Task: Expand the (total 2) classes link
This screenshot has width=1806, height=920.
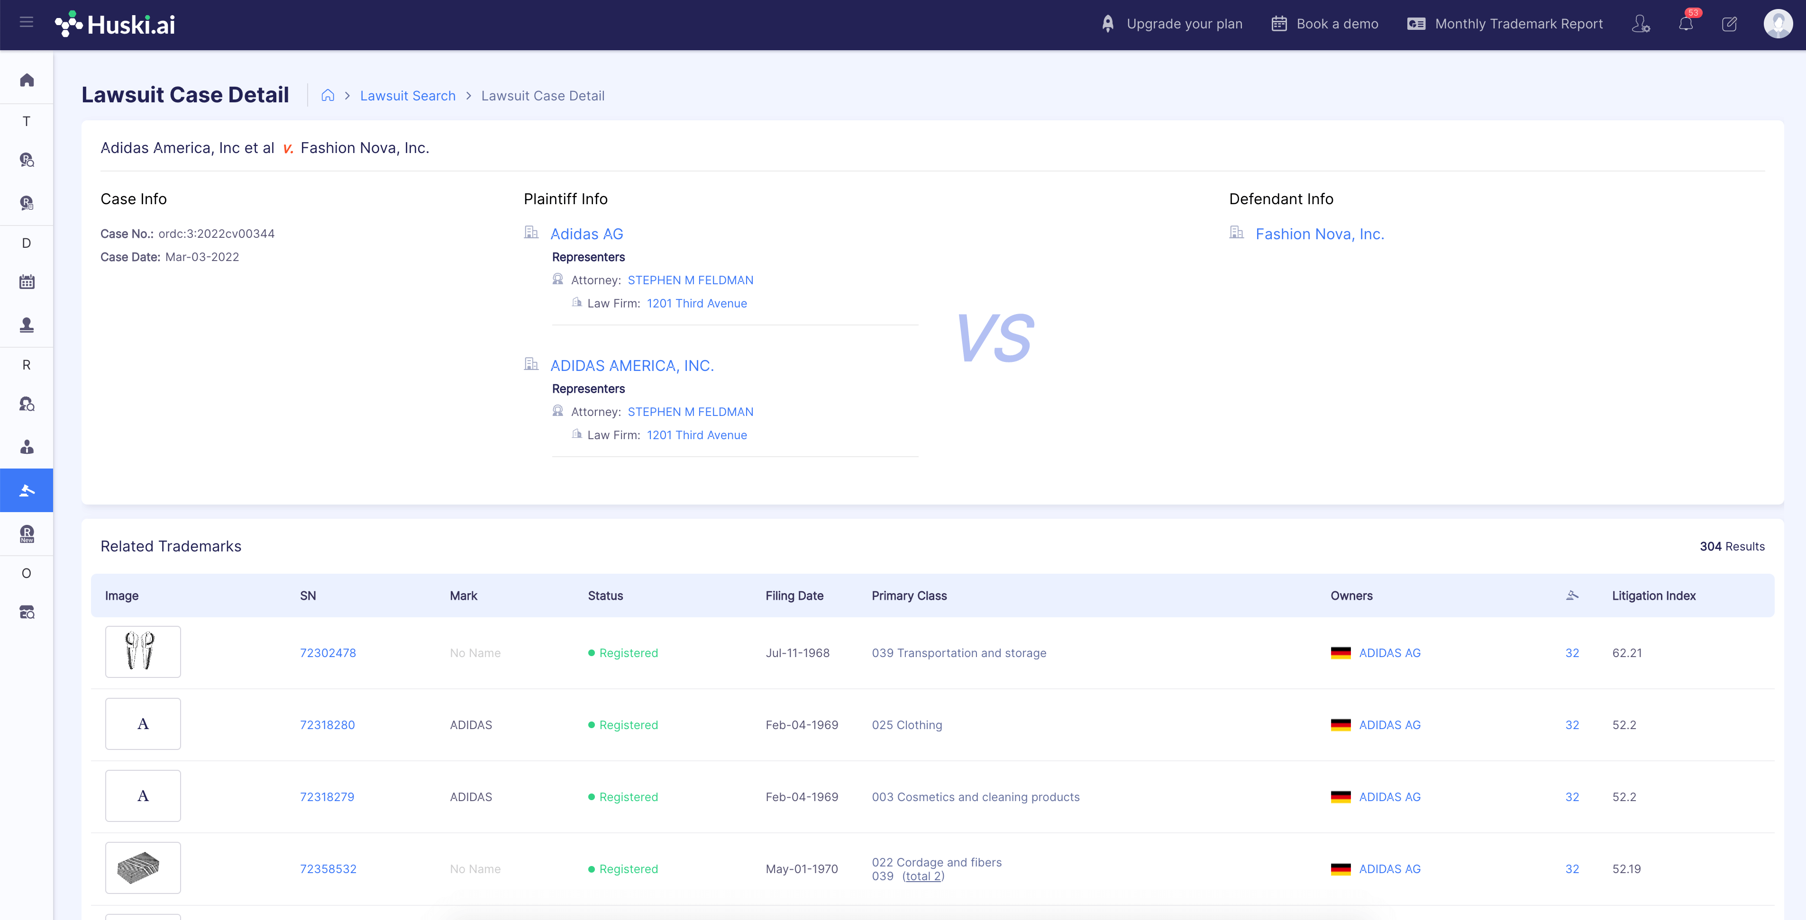Action: click(x=922, y=876)
